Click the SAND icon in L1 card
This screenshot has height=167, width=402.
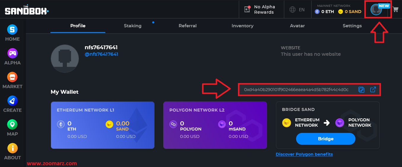point(109,125)
